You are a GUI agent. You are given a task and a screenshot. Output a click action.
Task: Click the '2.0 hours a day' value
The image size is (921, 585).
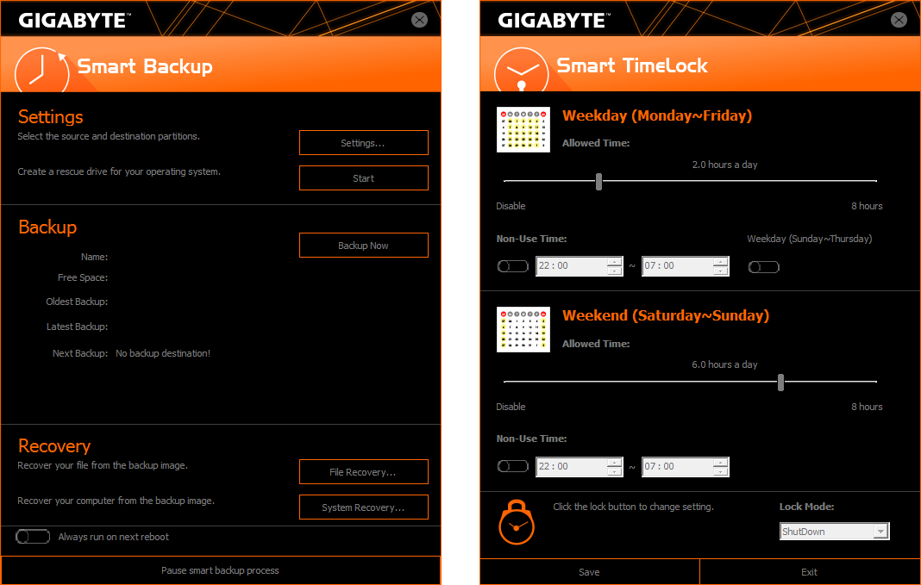(725, 165)
